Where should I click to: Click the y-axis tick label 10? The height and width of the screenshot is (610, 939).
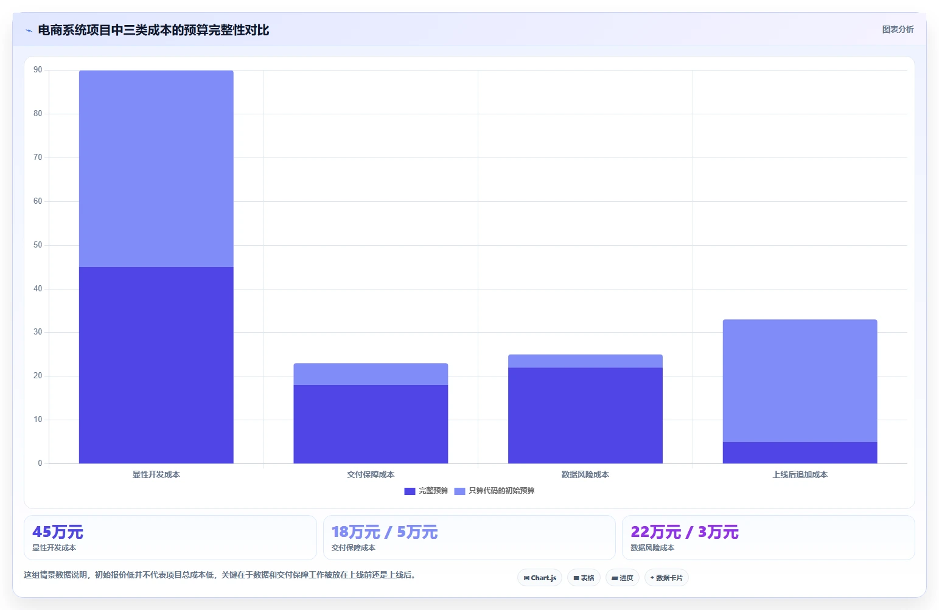tap(38, 420)
